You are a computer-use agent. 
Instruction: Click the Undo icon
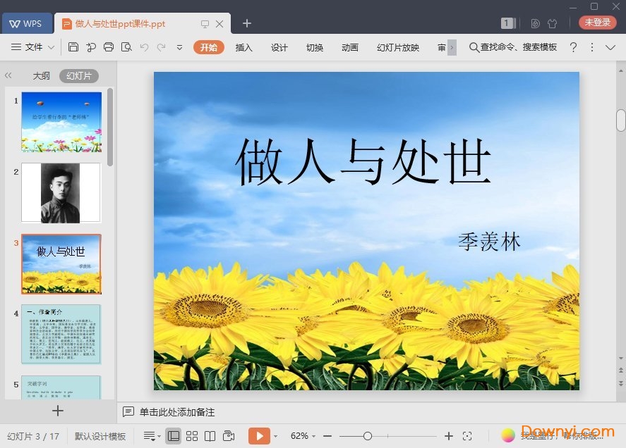[x=145, y=47]
